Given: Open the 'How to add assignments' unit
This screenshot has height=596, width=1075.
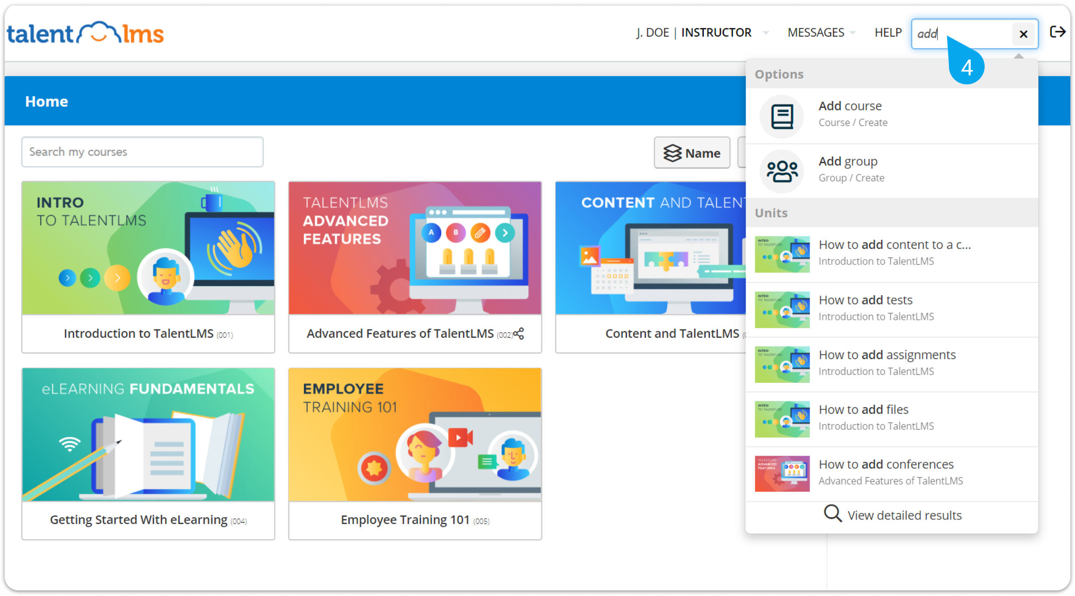Looking at the screenshot, I should pyautogui.click(x=892, y=364).
